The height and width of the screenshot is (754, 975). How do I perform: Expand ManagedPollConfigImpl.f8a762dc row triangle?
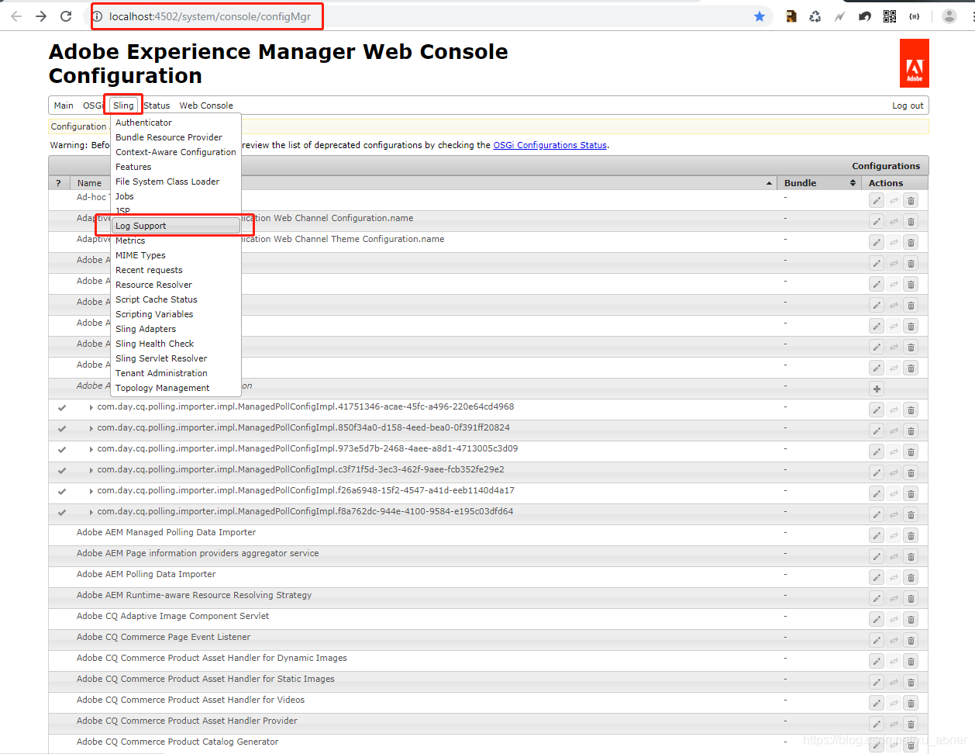point(91,512)
